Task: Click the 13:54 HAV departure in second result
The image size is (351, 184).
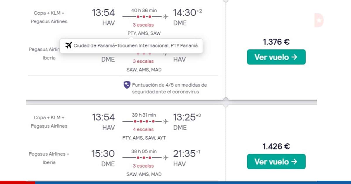Action: coord(104,122)
